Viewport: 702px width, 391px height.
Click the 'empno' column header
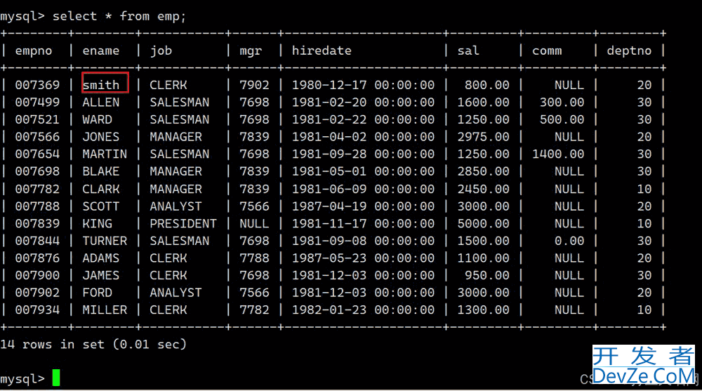(x=34, y=51)
